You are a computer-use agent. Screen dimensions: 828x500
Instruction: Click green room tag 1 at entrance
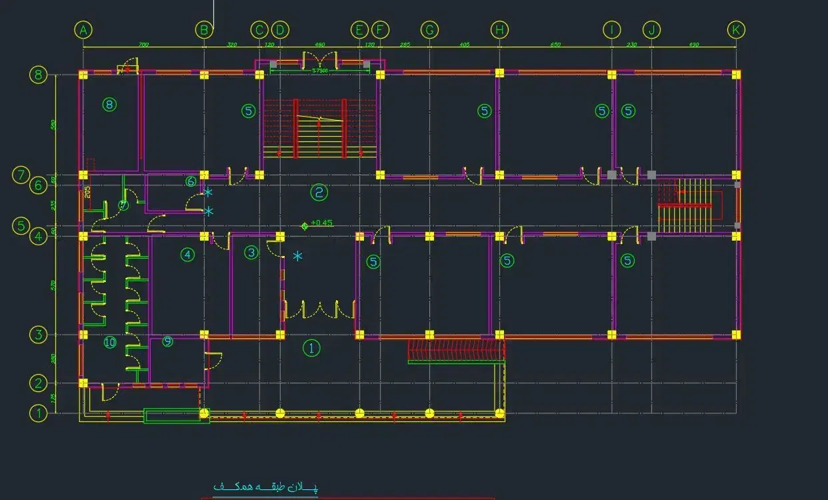point(311,347)
